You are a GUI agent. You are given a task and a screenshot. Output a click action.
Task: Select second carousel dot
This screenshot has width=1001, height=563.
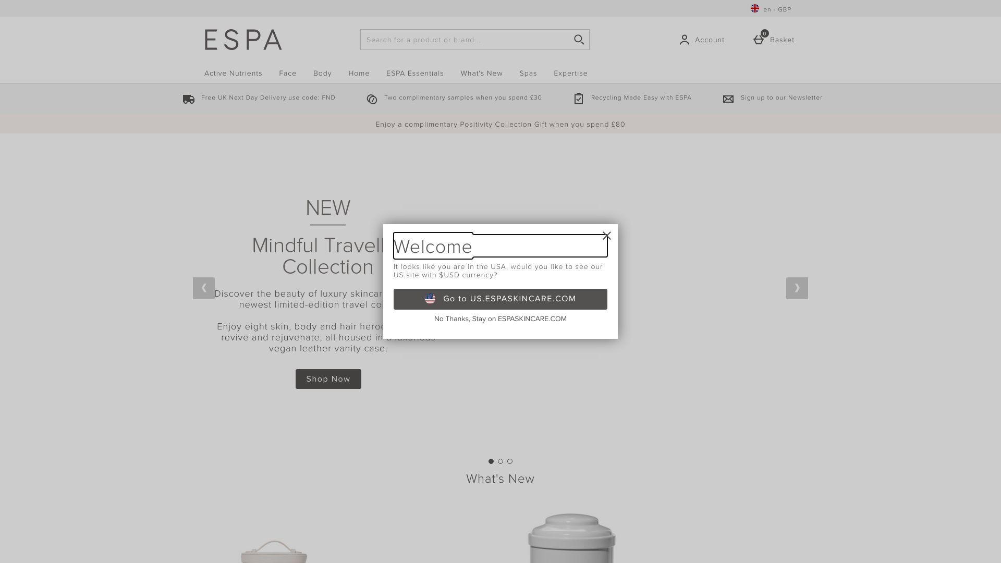coord(500,461)
